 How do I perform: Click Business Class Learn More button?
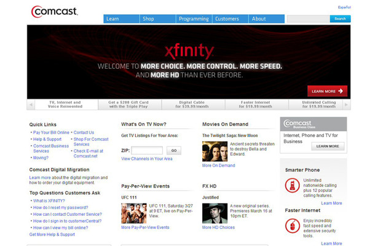tap(328, 146)
